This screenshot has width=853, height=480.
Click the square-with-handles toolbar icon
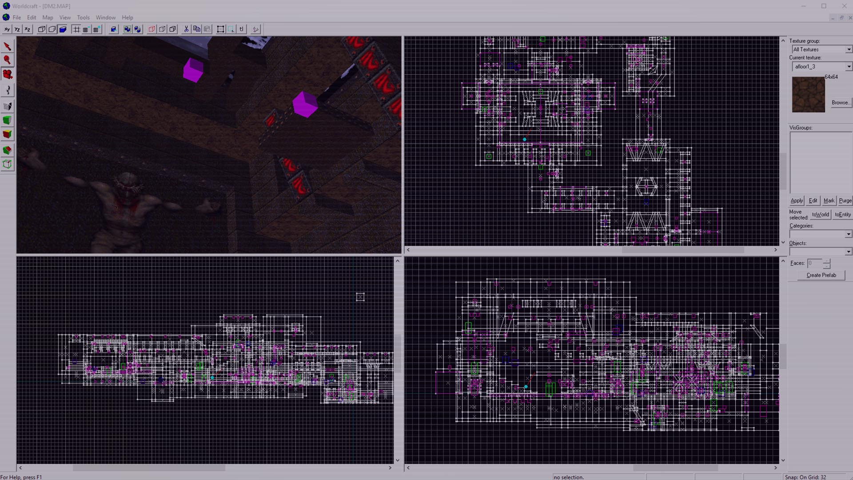220,29
